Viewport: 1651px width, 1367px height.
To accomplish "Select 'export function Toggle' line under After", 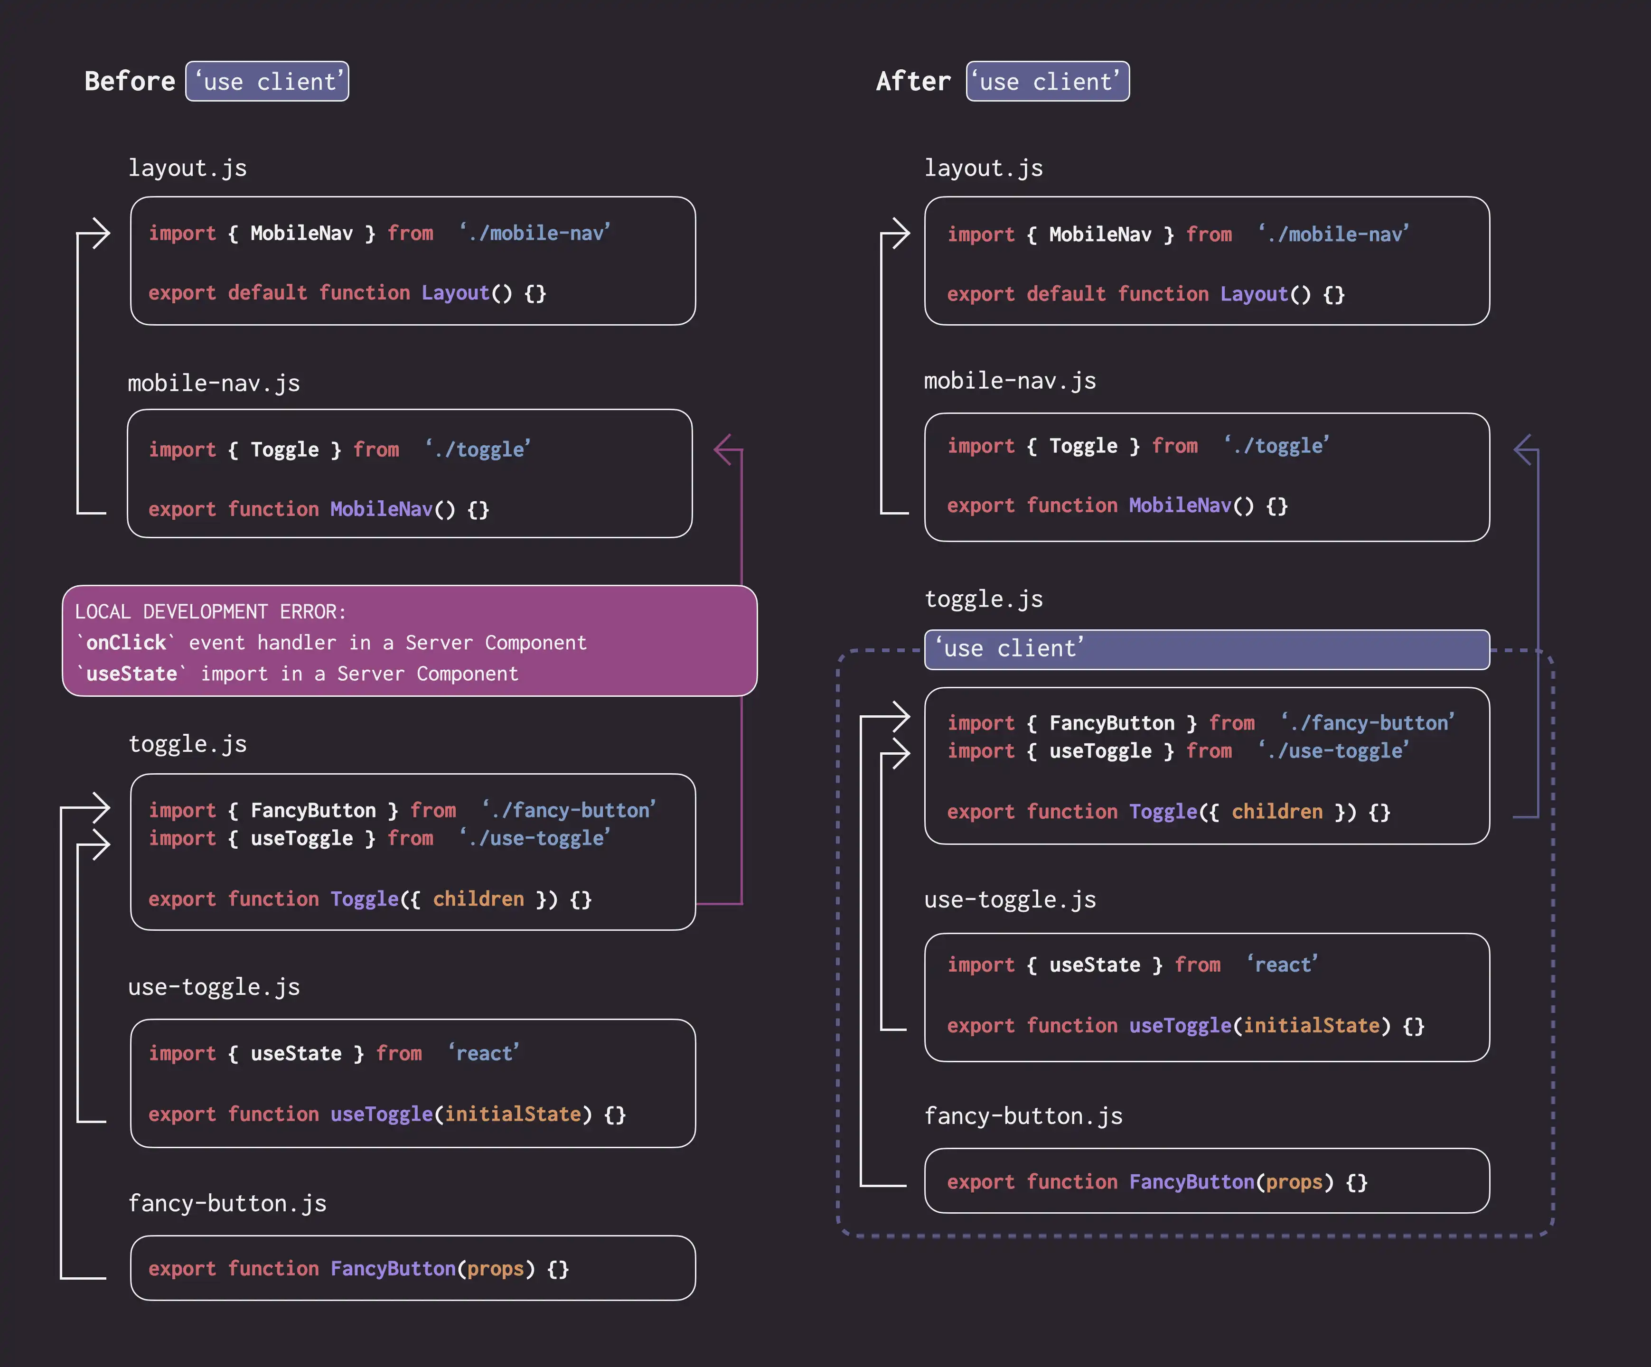I will click(x=1169, y=811).
